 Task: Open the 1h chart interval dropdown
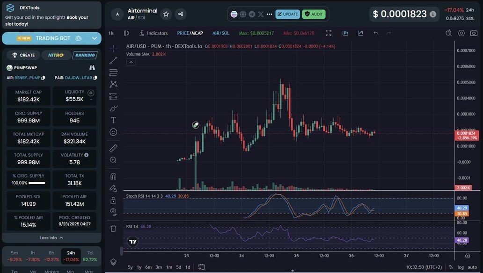click(111, 33)
